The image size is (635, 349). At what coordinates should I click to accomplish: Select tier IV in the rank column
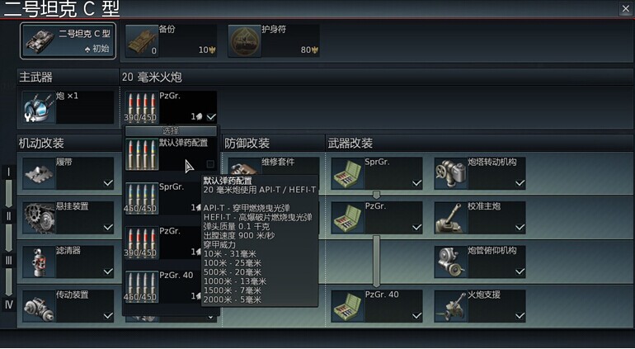tap(8, 304)
